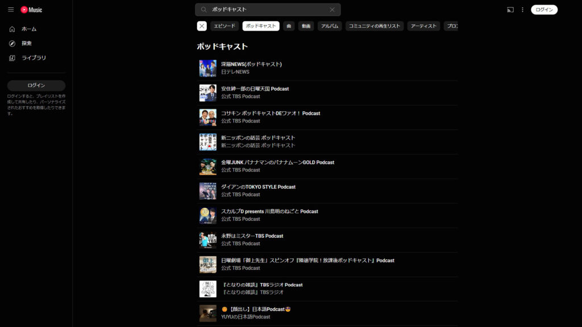Clear the search box text
The image size is (582, 327).
coord(332,10)
